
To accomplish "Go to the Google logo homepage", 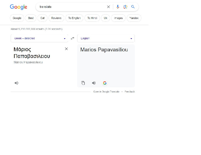I will click(x=19, y=7).
